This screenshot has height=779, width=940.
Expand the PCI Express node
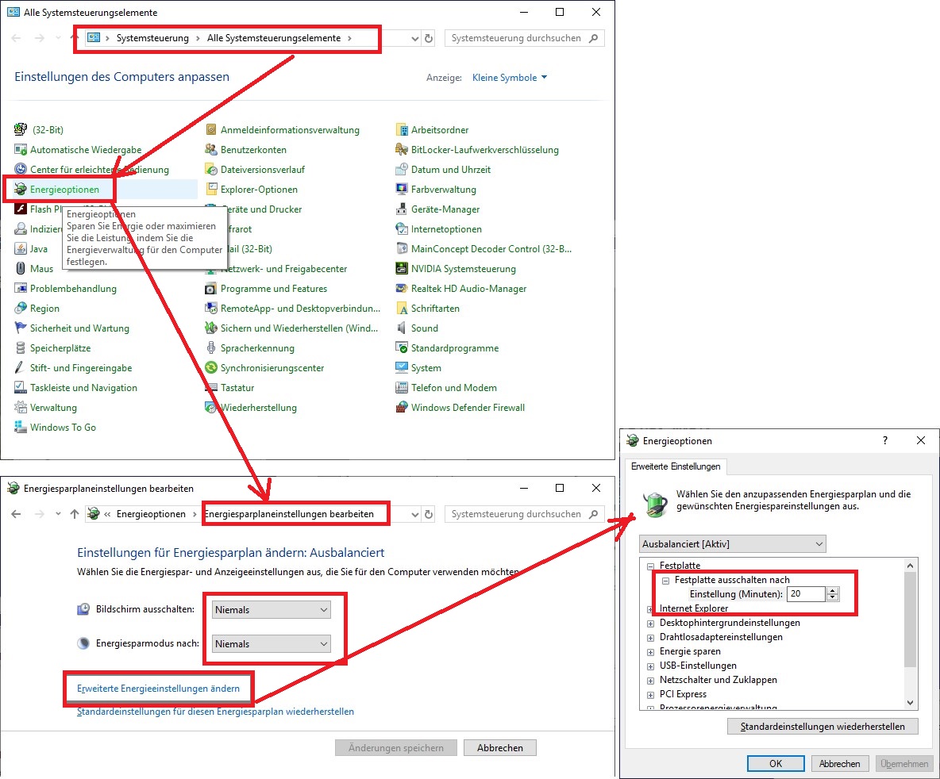[x=650, y=695]
